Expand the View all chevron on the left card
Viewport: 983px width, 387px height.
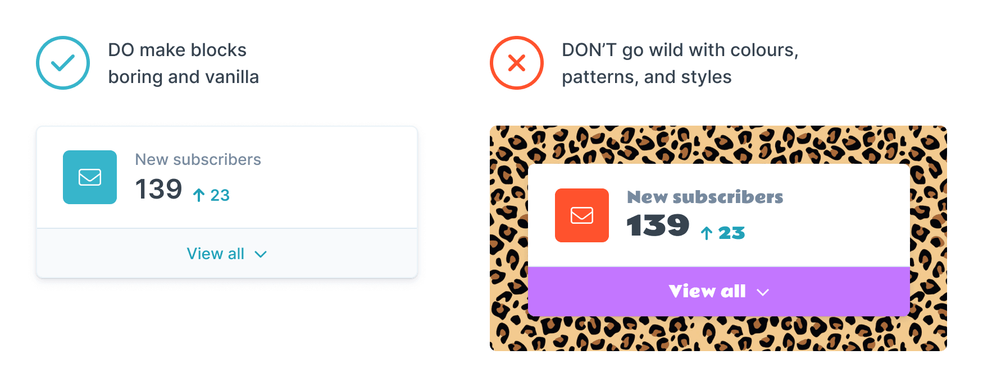click(x=261, y=254)
